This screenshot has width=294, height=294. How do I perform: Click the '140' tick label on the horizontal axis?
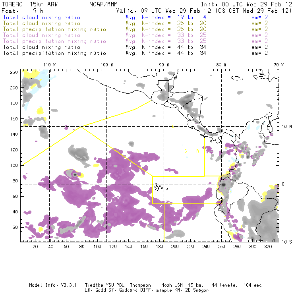pos(128,247)
